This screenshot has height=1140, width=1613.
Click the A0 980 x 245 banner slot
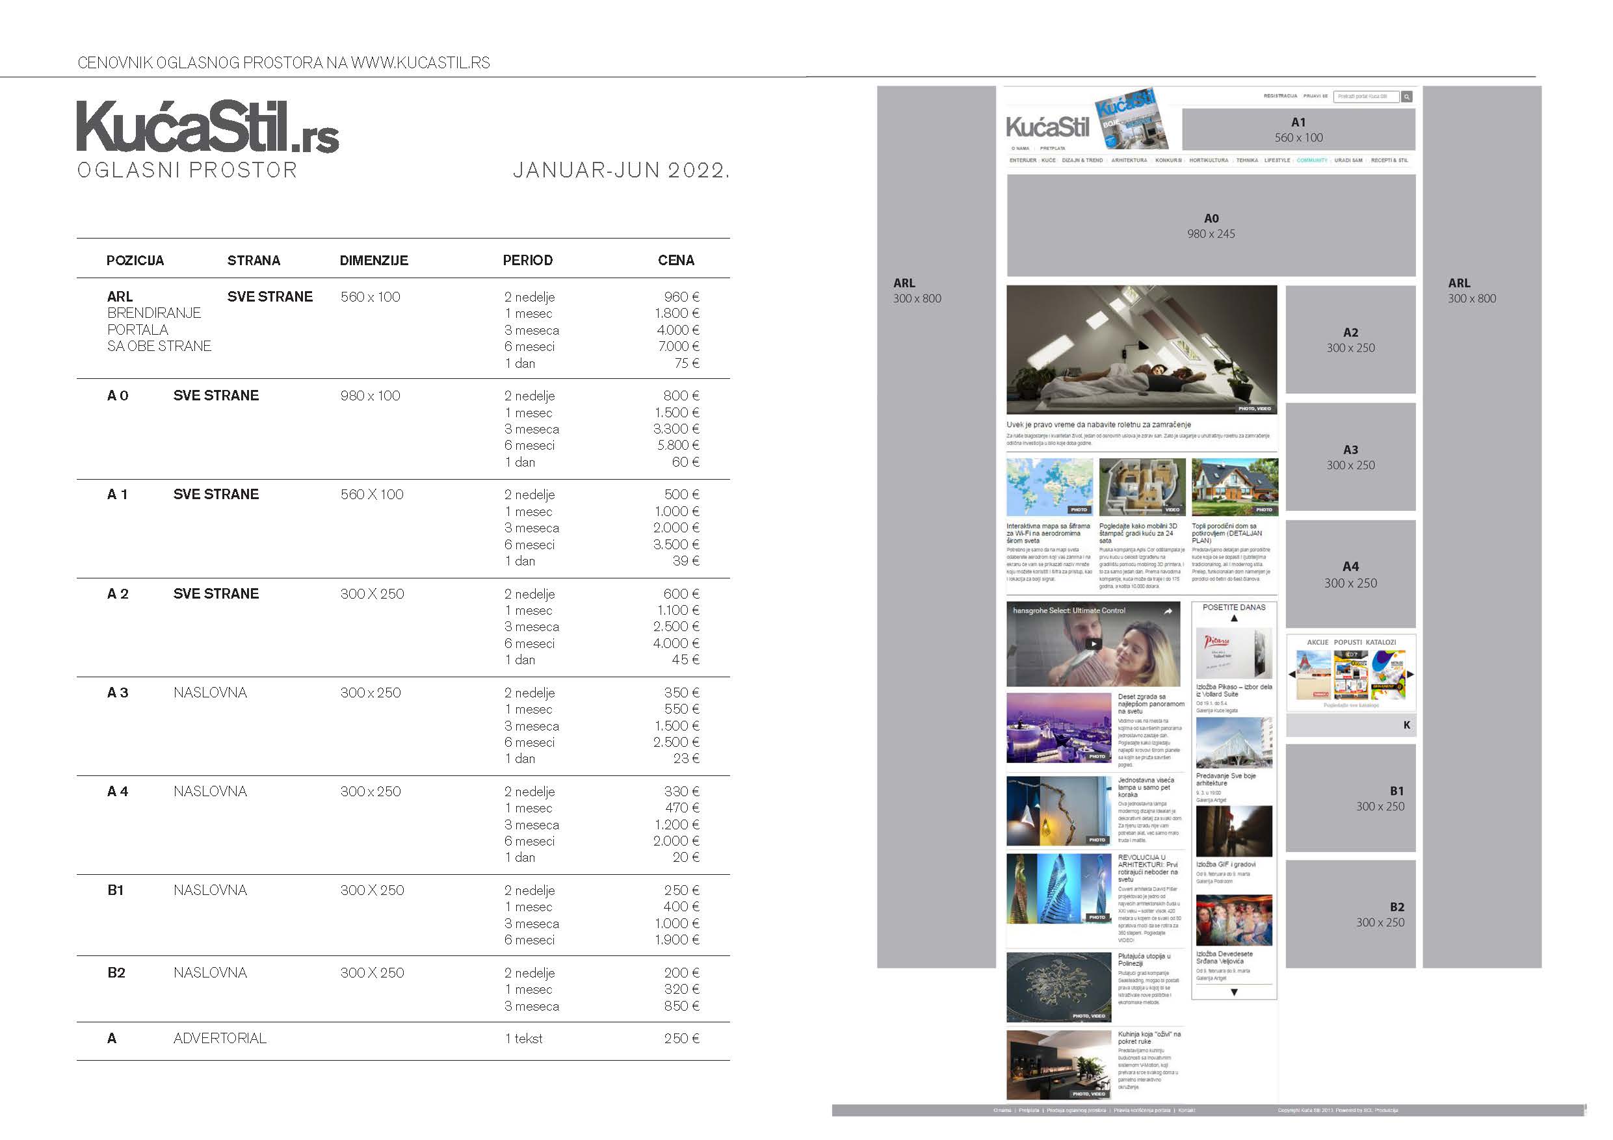(1211, 226)
